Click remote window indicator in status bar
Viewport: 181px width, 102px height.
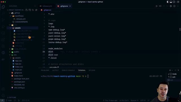2,100
